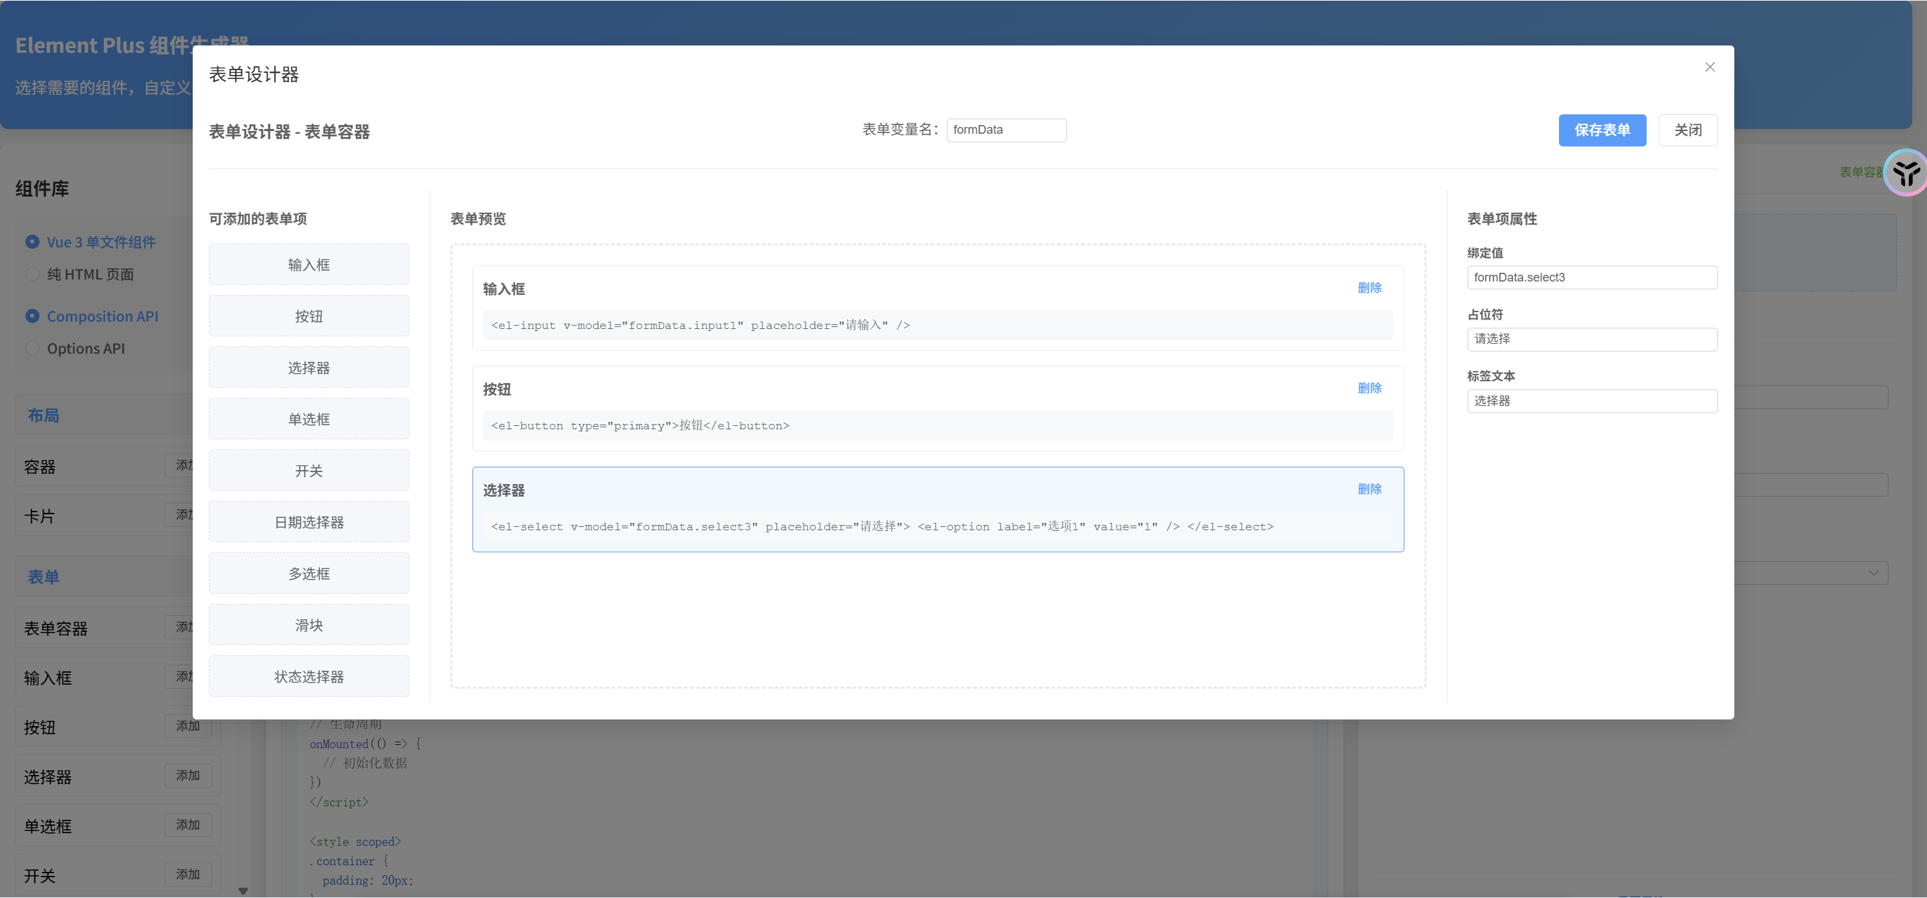Image resolution: width=1927 pixels, height=898 pixels.
Task: Delete the 选择器 preview item
Action: click(x=1369, y=489)
